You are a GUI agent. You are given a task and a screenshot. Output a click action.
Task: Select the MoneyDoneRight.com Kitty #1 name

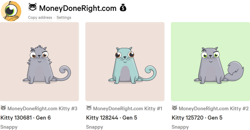click(128, 109)
